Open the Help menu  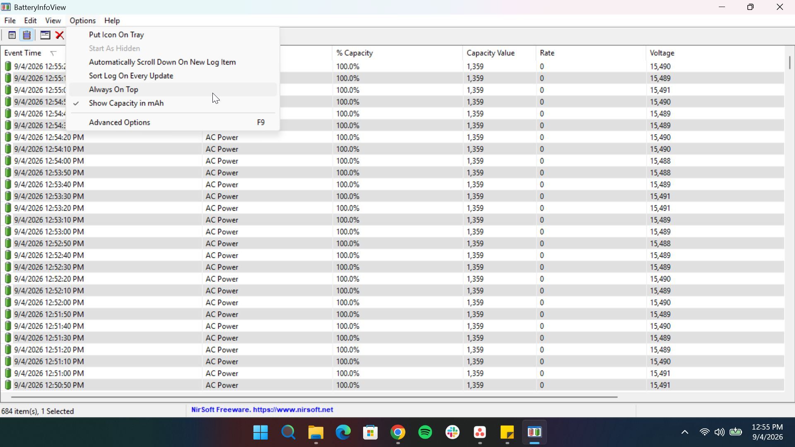pyautogui.click(x=112, y=21)
